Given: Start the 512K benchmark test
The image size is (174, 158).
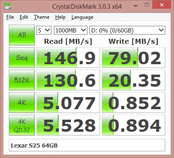Looking at the screenshot, I should [x=22, y=80].
